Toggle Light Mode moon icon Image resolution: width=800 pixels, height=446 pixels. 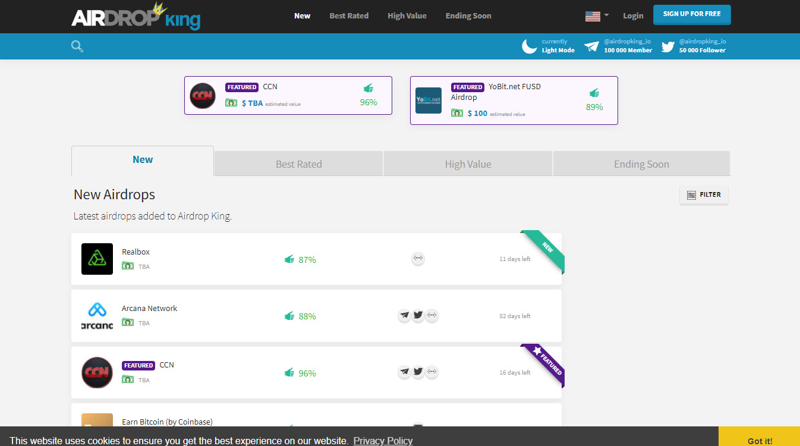pyautogui.click(x=530, y=46)
